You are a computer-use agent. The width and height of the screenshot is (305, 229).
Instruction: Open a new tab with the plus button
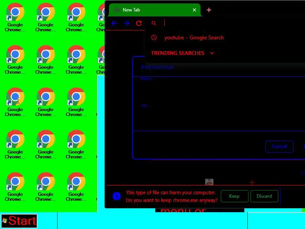(x=209, y=10)
